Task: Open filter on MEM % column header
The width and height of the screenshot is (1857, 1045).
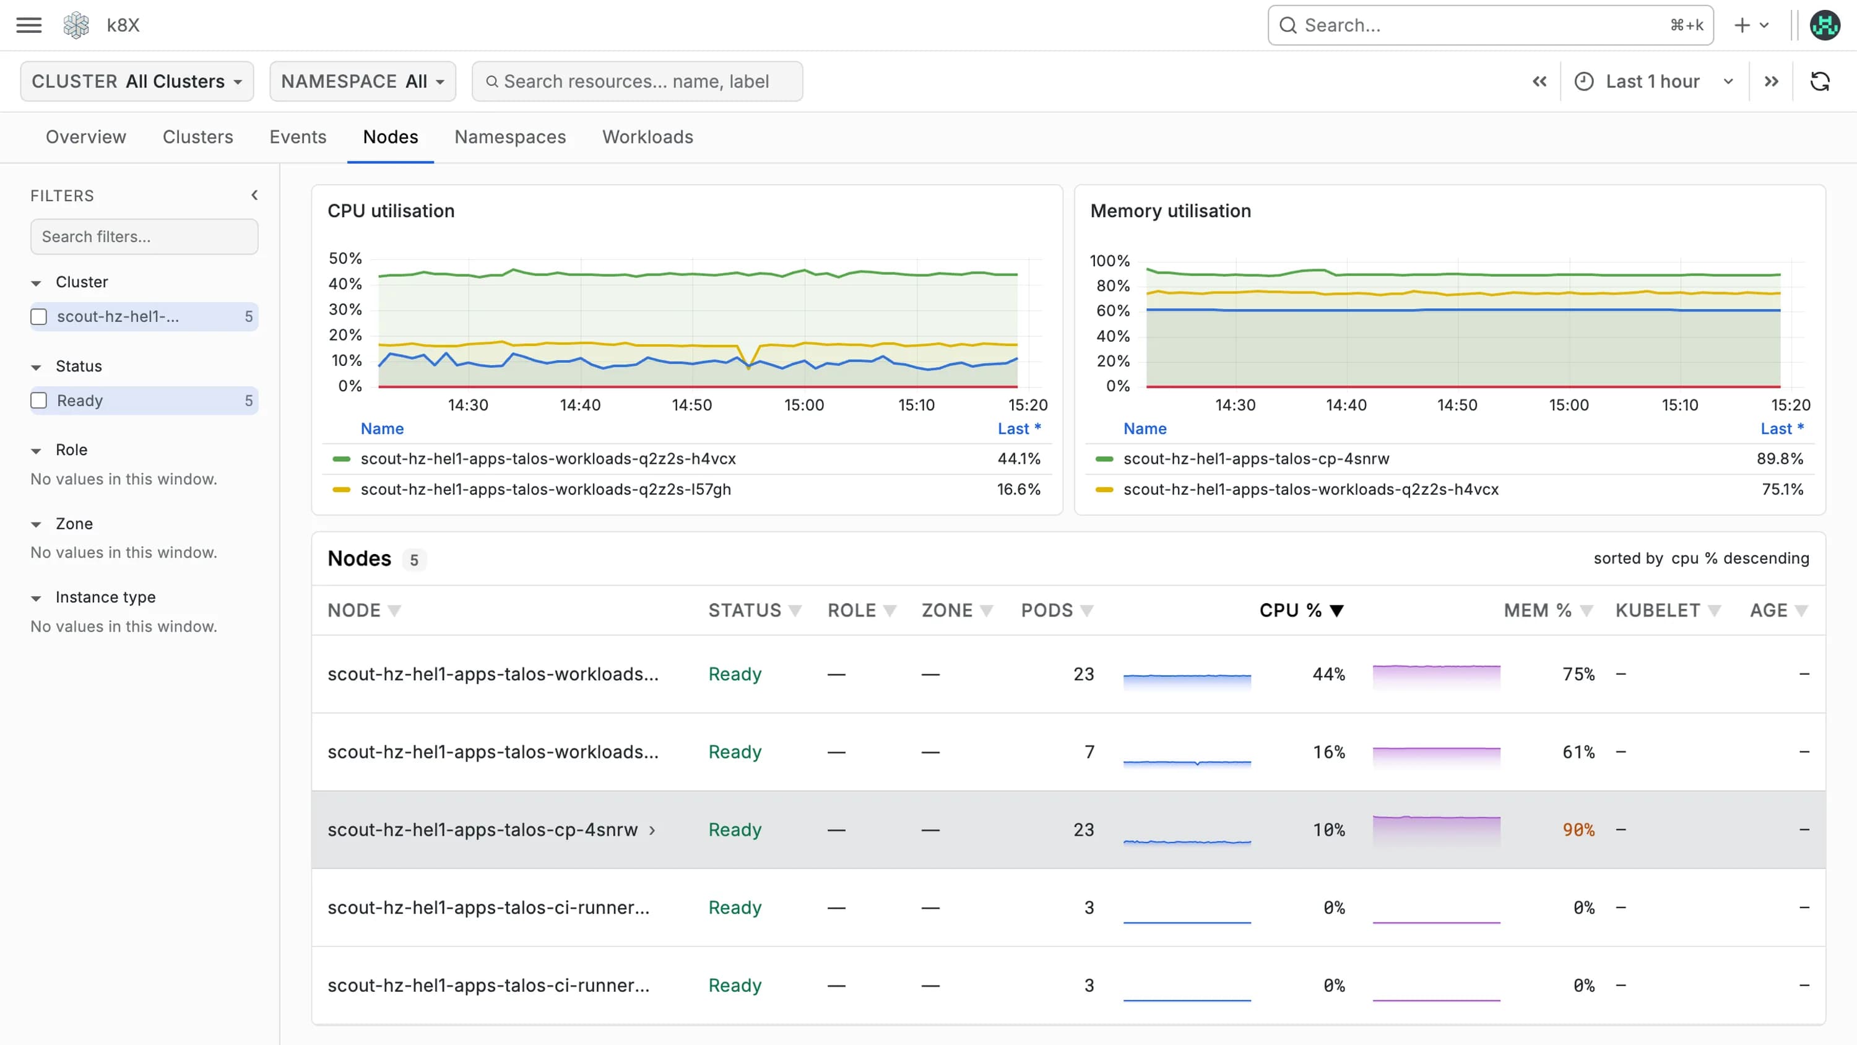Action: 1586,611
